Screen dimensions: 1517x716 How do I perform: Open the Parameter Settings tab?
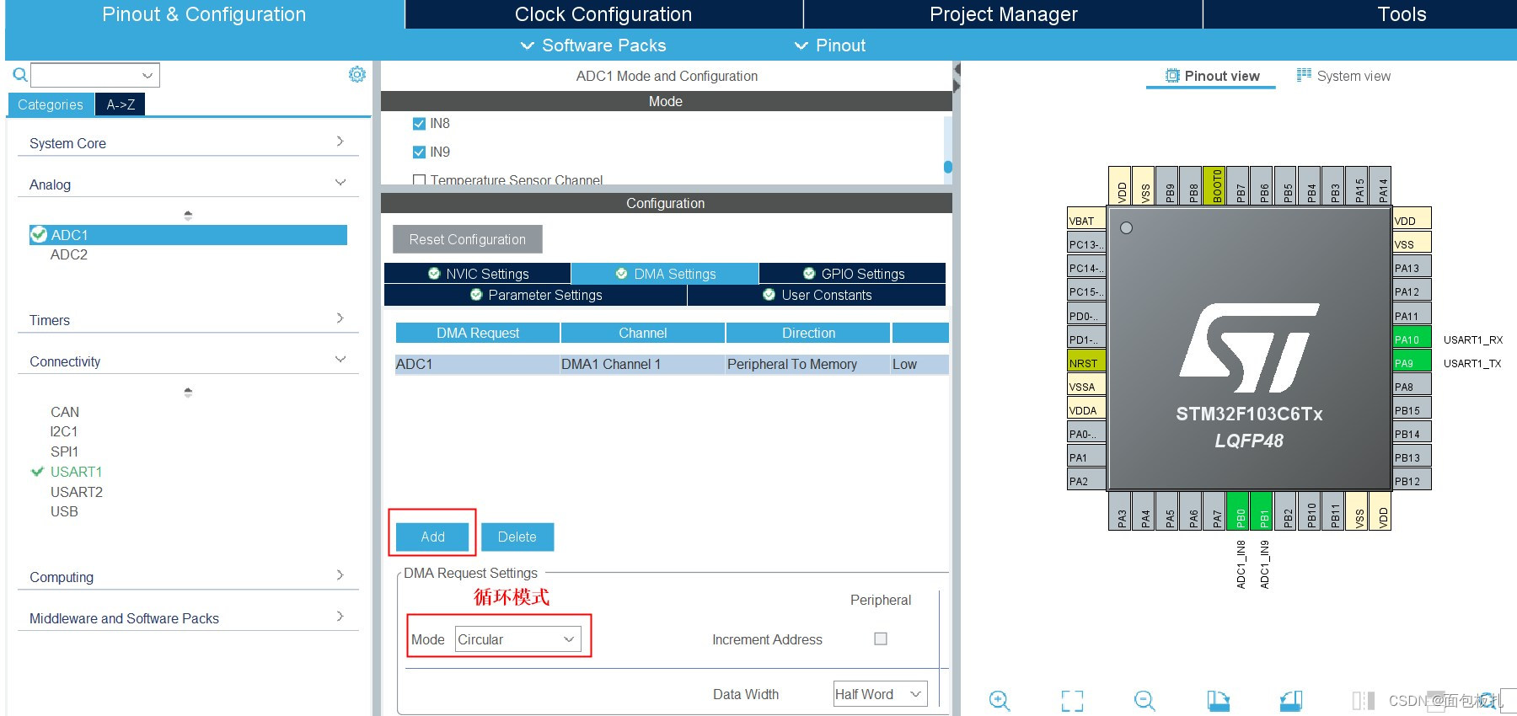tap(536, 295)
